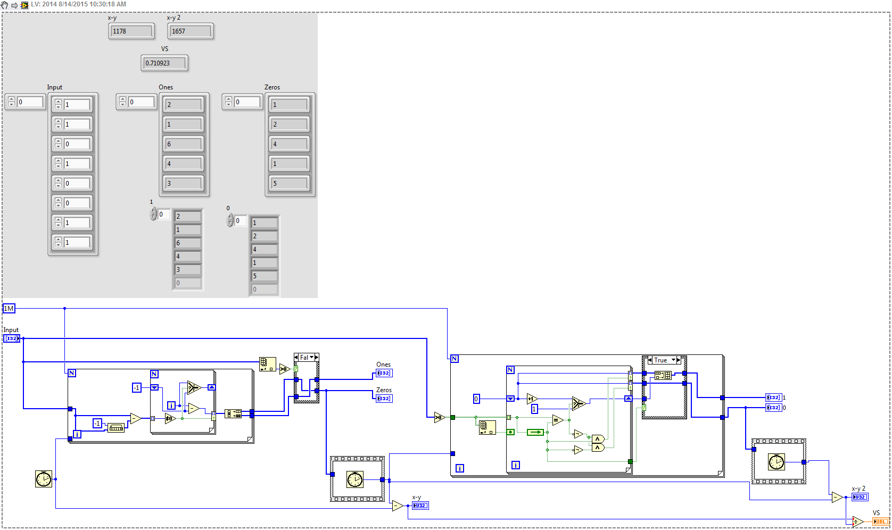Click the i terminal of the outer loop of the right For Loop

pyautogui.click(x=460, y=468)
